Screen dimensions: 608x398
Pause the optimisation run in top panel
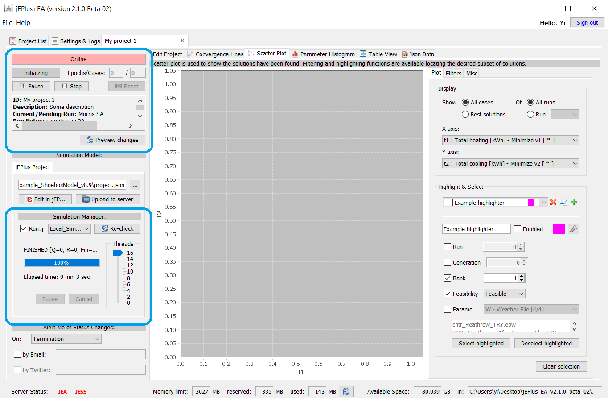[x=32, y=86]
